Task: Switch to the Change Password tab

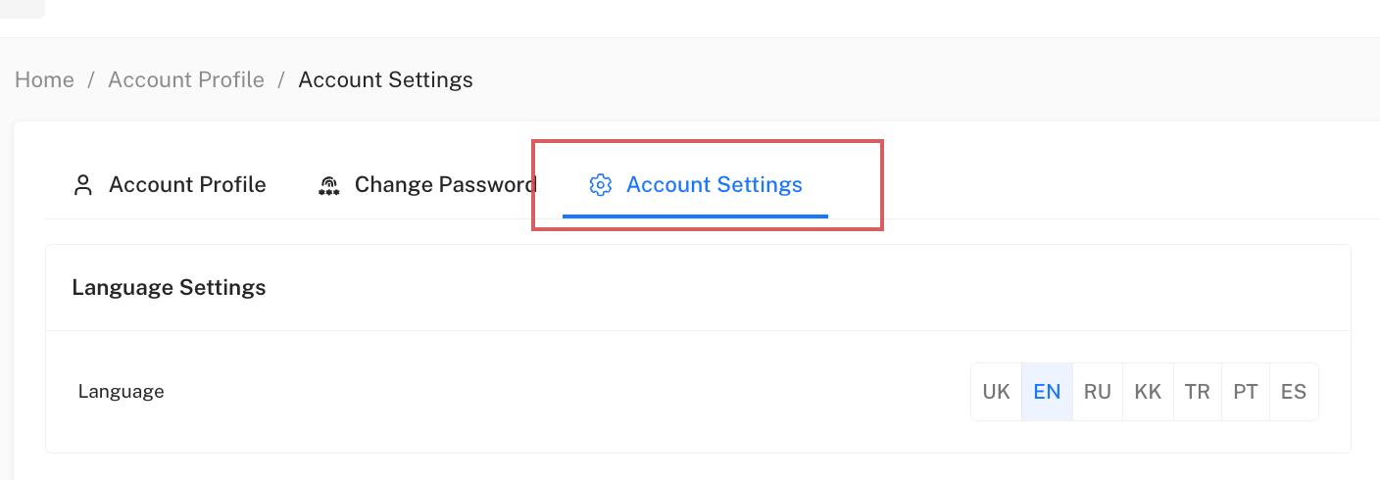Action: (x=445, y=185)
